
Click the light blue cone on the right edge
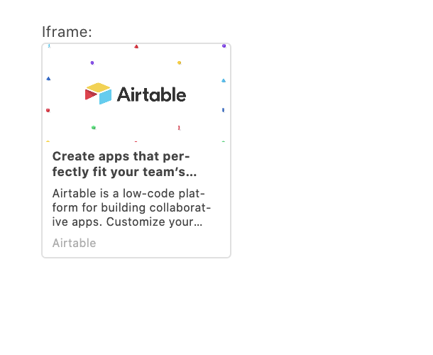(224, 80)
